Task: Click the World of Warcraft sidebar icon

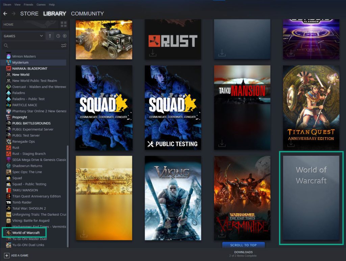Action: click(x=9, y=232)
